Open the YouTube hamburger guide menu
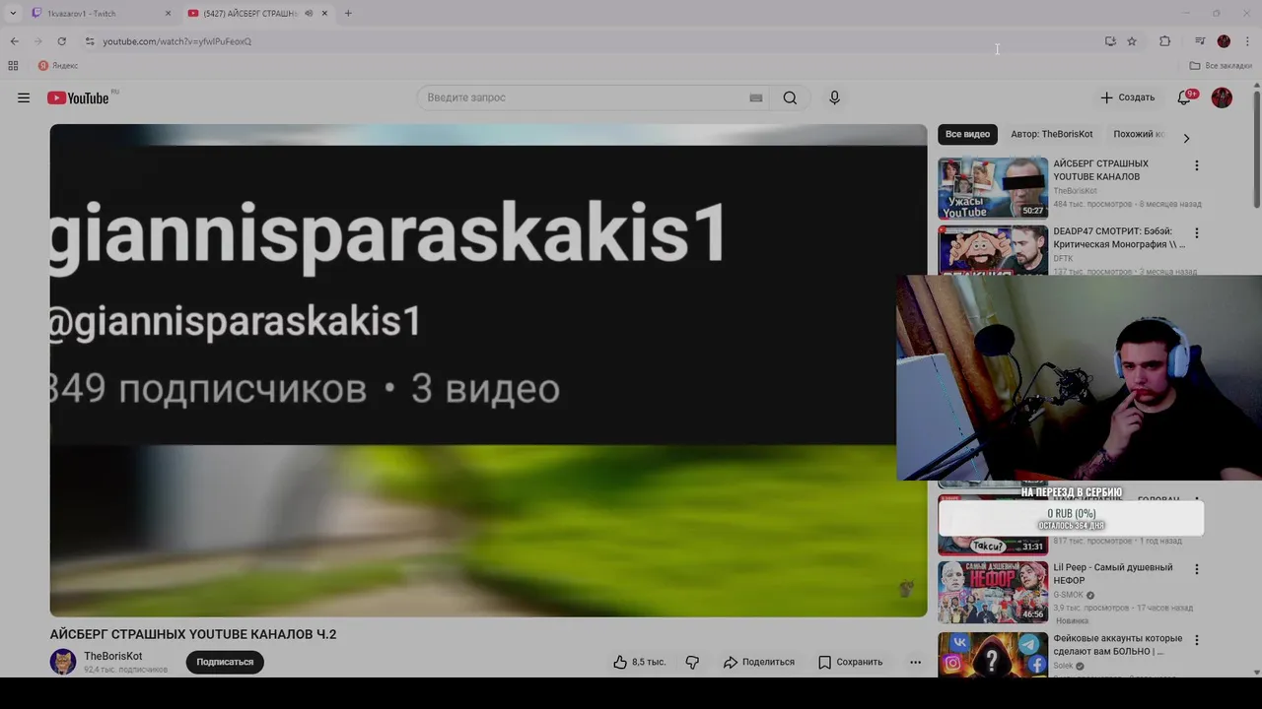This screenshot has height=709, width=1262. click(x=24, y=97)
